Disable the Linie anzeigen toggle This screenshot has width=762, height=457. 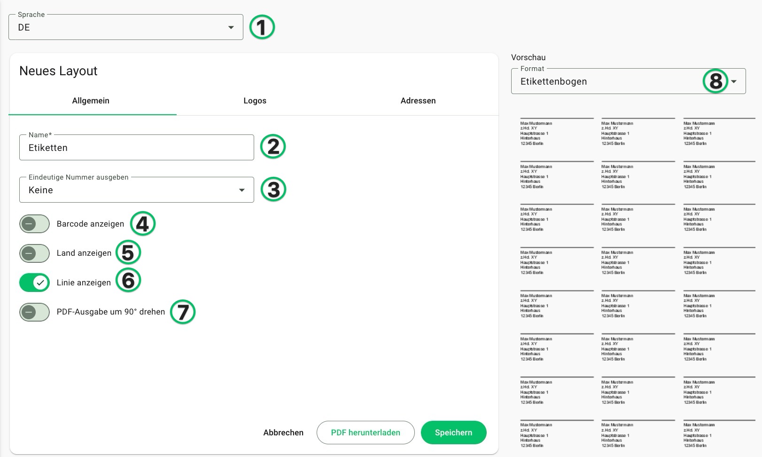[x=34, y=283]
